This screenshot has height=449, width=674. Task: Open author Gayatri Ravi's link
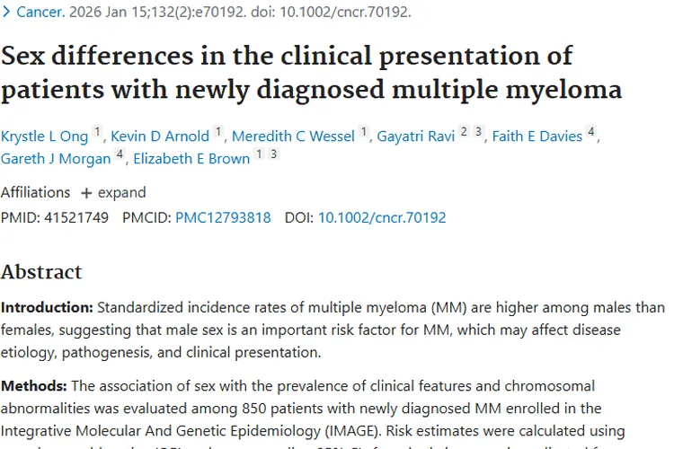[x=416, y=136]
